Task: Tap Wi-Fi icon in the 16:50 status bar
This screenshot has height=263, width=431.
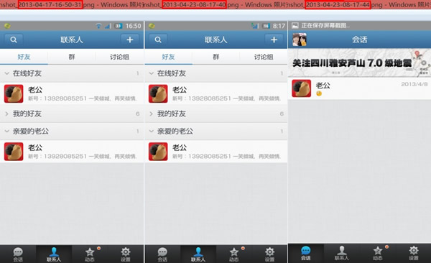Action: 98,26
